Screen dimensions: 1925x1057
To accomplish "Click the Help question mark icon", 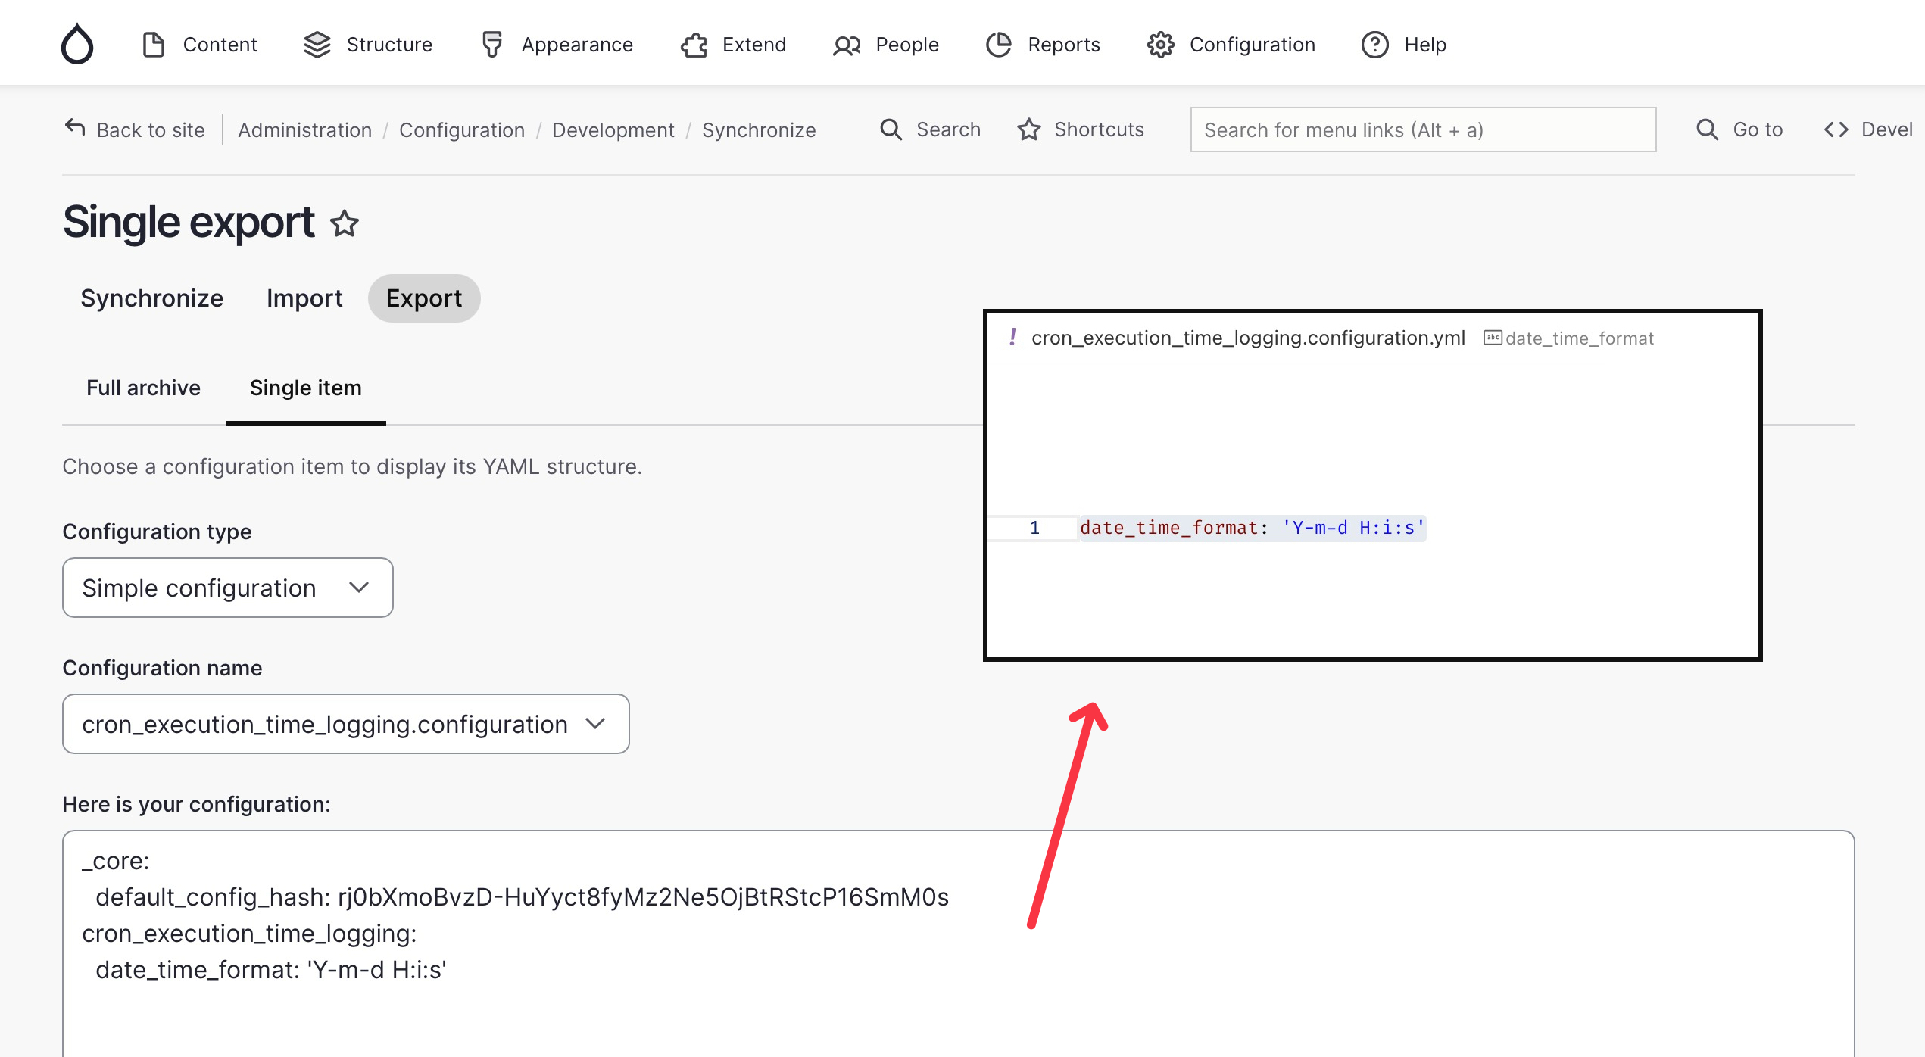I will click(1374, 45).
